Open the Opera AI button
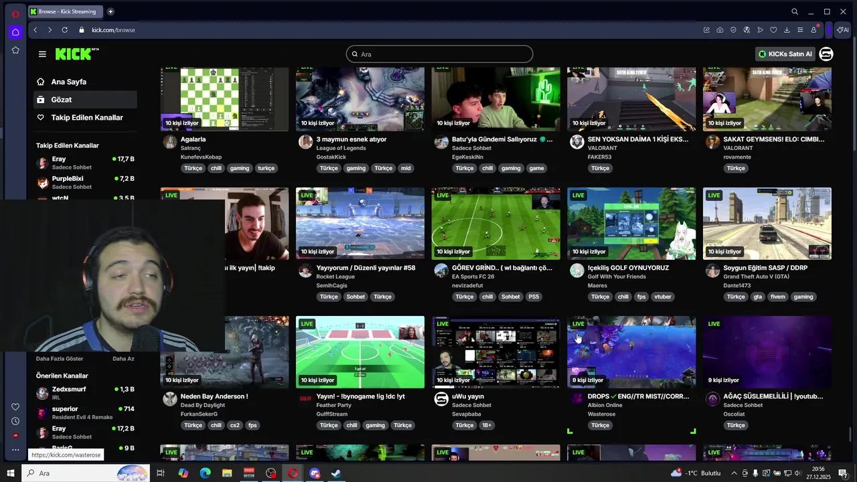This screenshot has height=482, width=857. click(843, 30)
